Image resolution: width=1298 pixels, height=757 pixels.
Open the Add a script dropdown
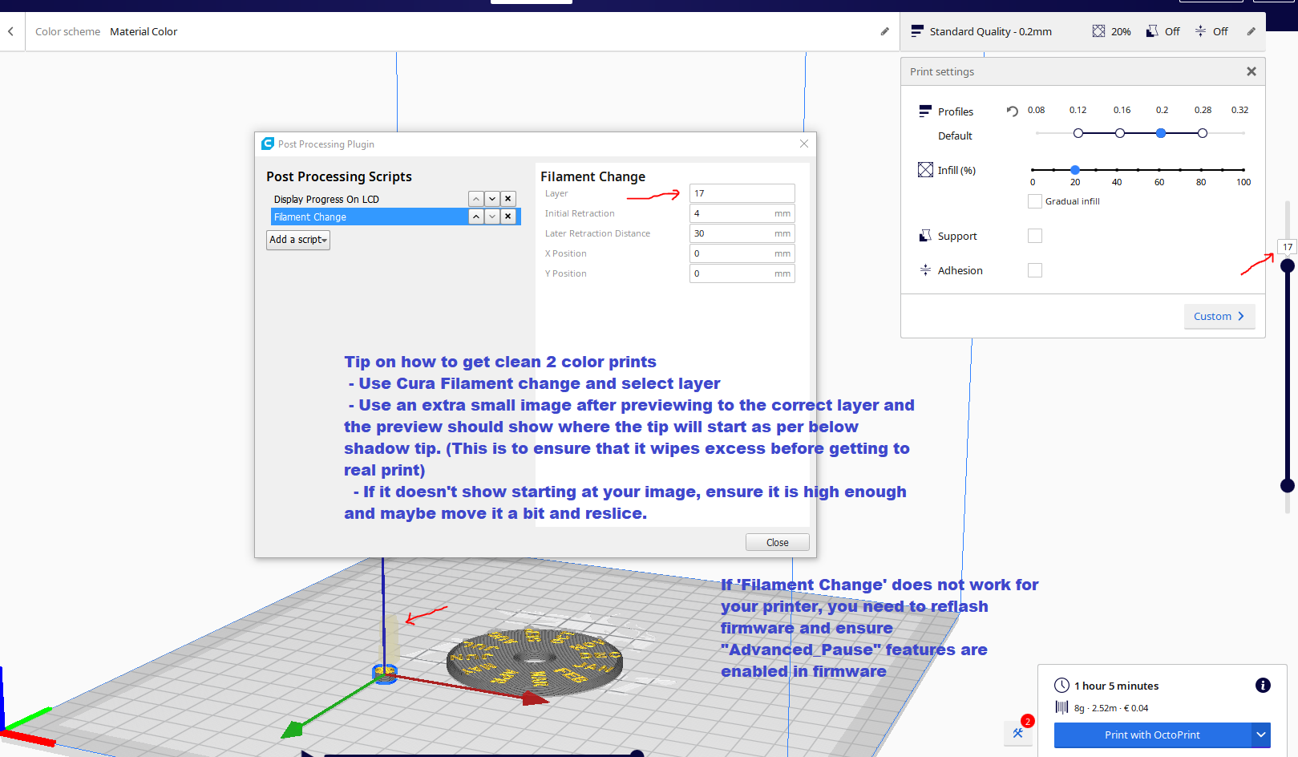pyautogui.click(x=298, y=240)
